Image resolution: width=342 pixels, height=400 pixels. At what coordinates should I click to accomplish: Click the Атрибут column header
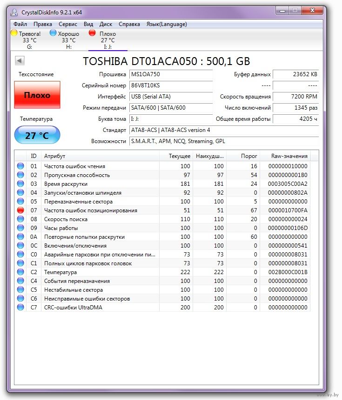pyautogui.click(x=100, y=156)
